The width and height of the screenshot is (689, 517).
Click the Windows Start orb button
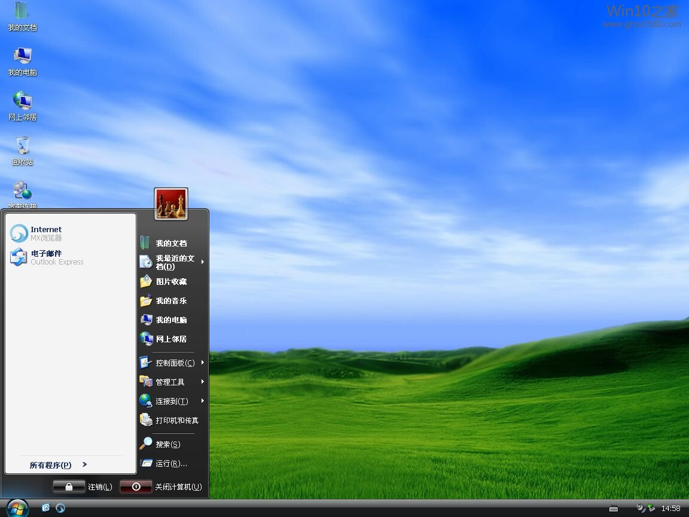click(17, 508)
